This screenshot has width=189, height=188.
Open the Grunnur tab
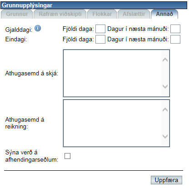pyautogui.click(x=17, y=14)
